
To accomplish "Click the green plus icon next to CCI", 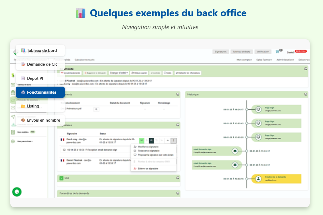I will coord(61,178).
